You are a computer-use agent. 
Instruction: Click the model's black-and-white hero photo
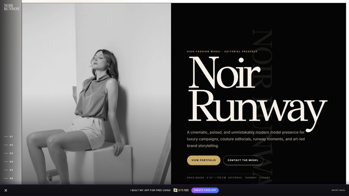tap(96, 94)
